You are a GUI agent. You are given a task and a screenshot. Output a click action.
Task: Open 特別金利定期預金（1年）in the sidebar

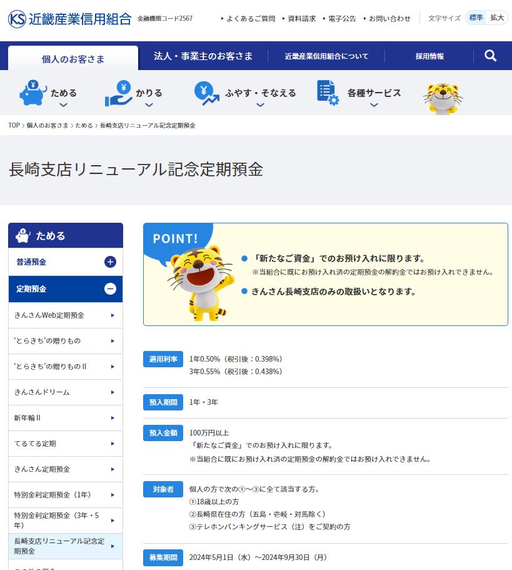tap(66, 495)
